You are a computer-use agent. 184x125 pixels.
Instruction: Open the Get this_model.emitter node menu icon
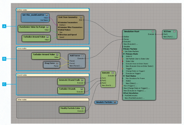(47, 15)
